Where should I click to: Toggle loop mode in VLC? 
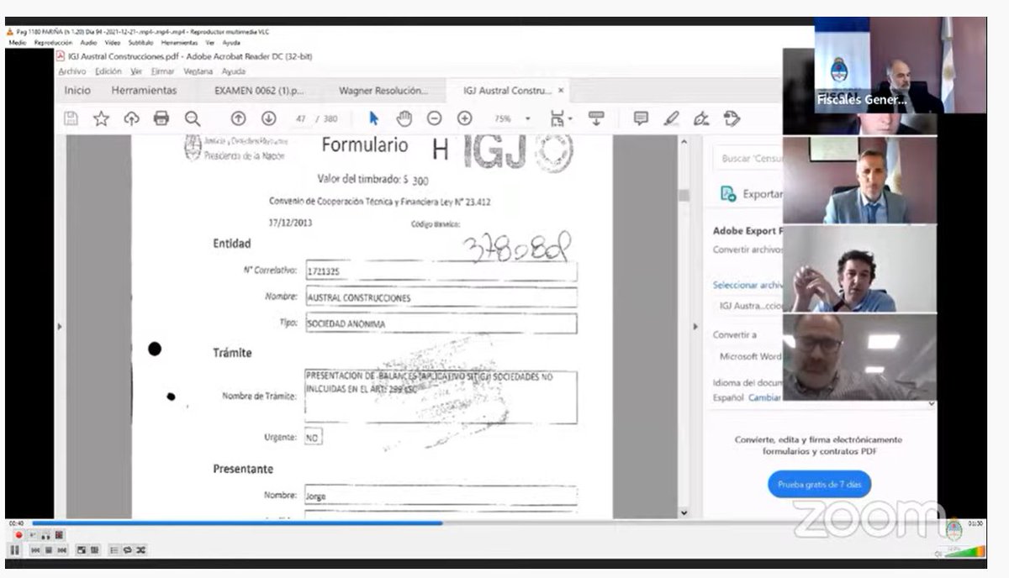[x=128, y=550]
